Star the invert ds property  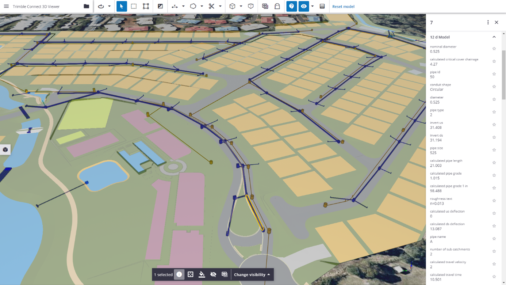pos(494,137)
